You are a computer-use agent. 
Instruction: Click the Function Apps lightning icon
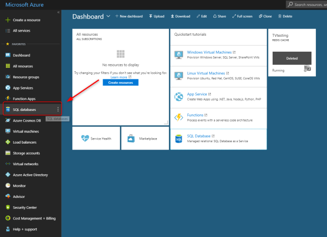(8, 98)
